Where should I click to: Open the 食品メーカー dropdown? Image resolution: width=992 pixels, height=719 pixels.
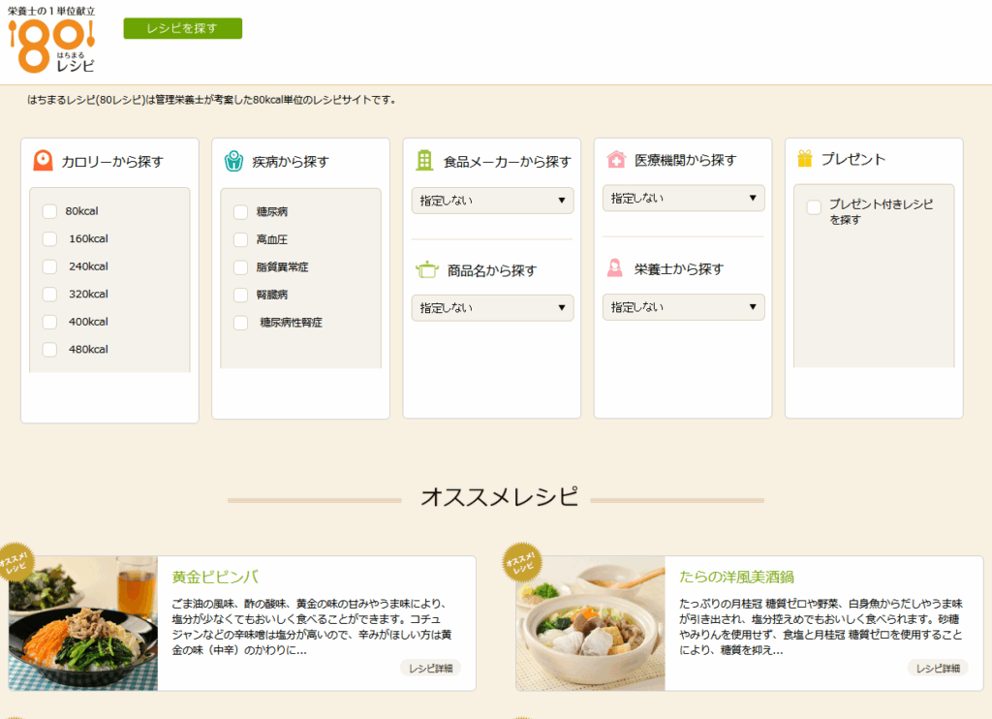(492, 201)
